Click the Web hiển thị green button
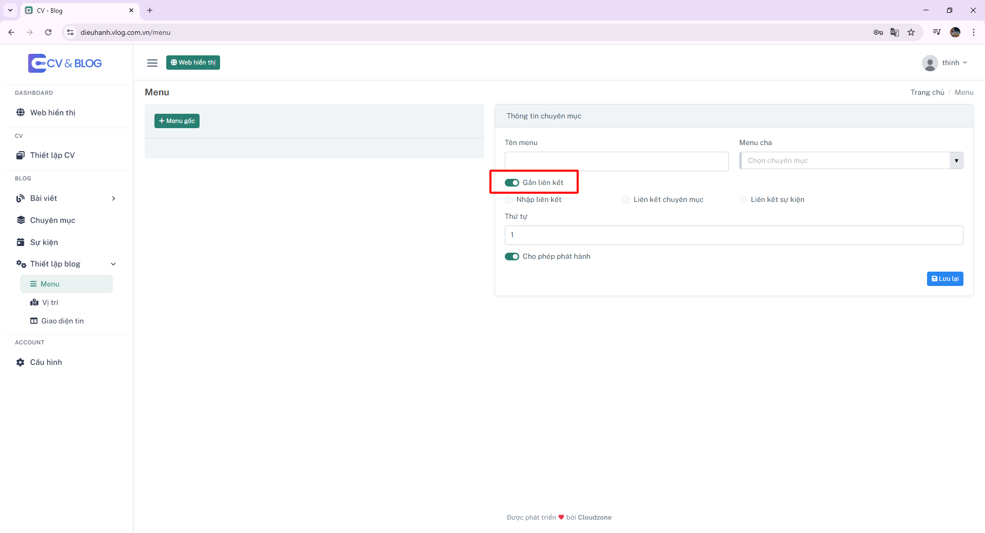Image resolution: width=985 pixels, height=533 pixels. [x=193, y=63]
